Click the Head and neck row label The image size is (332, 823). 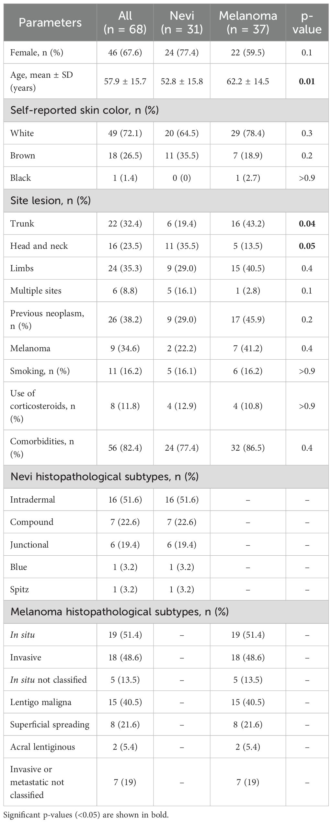39,246
